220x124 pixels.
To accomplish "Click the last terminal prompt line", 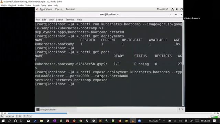I will point(55,84).
